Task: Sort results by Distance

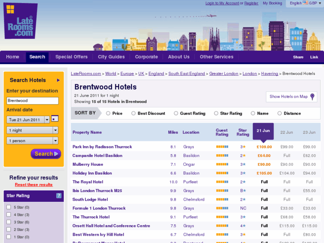Action: point(279,113)
